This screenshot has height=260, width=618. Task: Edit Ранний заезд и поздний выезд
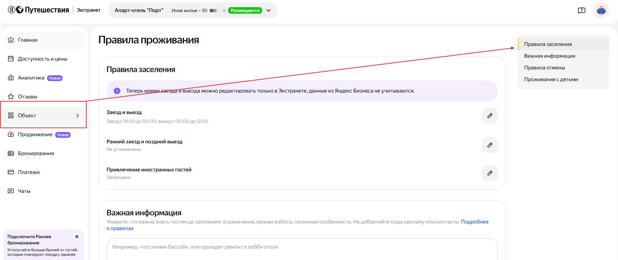coord(490,145)
